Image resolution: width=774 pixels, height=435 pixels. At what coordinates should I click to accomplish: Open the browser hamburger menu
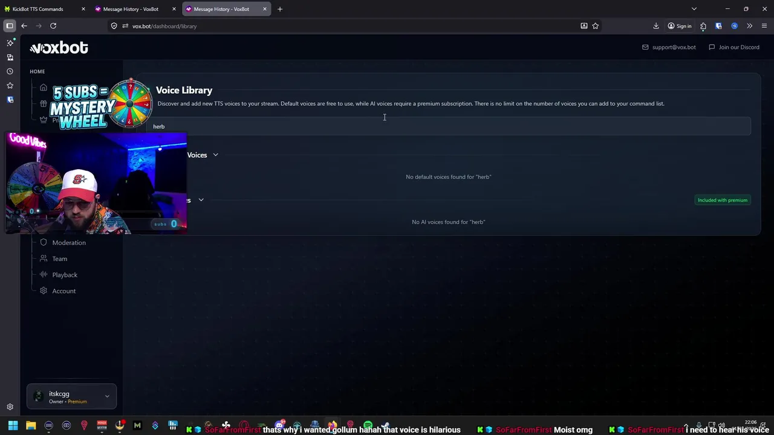(764, 26)
